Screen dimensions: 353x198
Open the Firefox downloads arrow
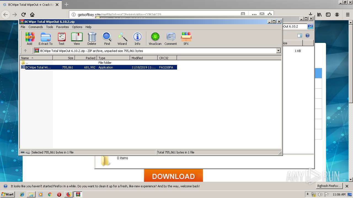(311, 15)
